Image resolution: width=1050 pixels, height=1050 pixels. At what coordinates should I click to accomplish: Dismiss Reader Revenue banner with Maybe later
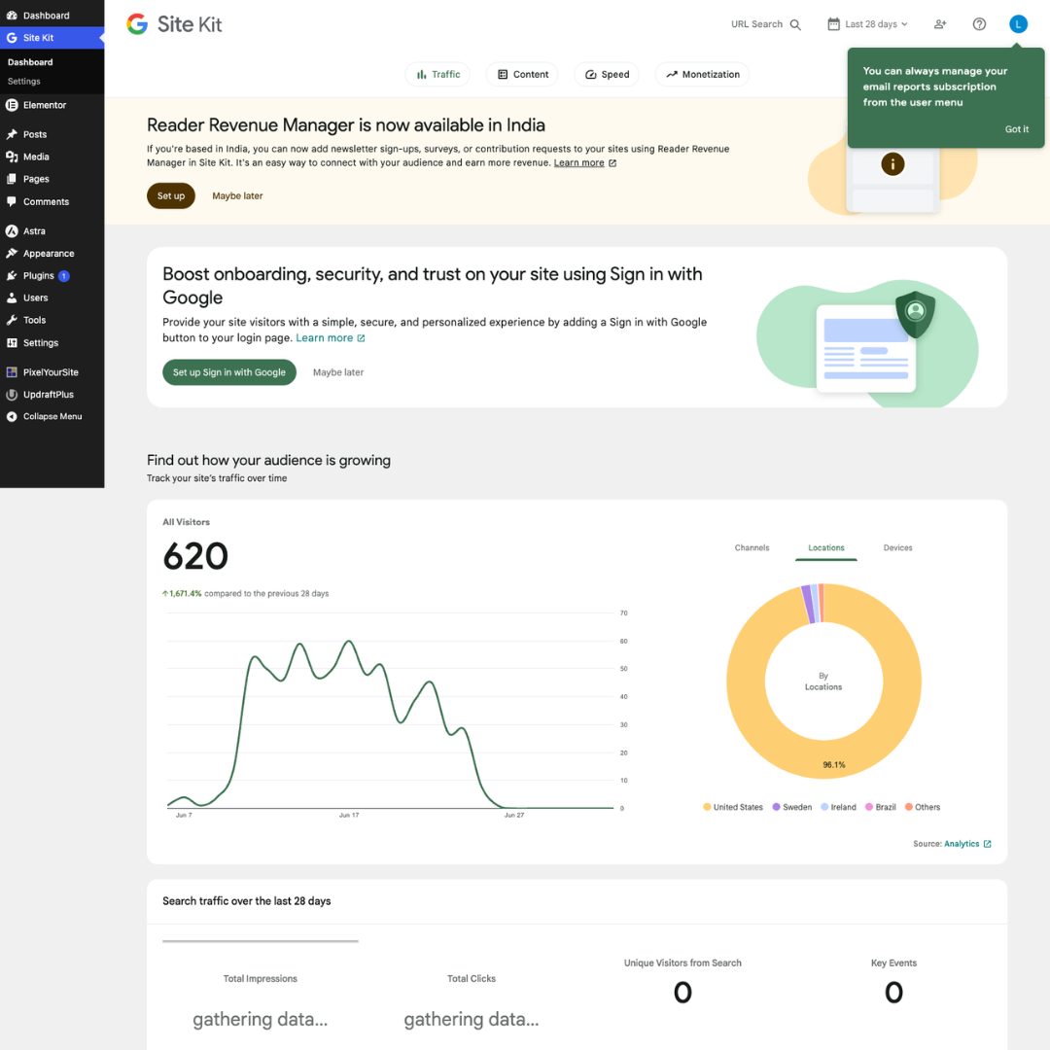(x=238, y=196)
